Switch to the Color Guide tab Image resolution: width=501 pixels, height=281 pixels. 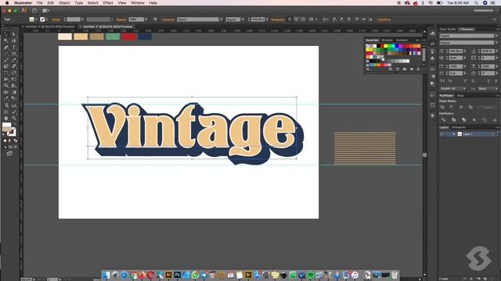coord(447,30)
